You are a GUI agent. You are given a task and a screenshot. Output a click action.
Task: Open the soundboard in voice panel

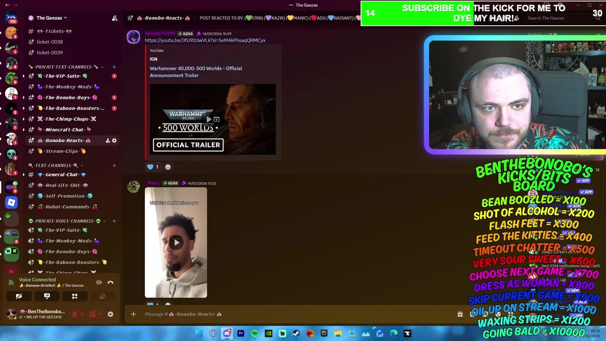click(x=103, y=296)
